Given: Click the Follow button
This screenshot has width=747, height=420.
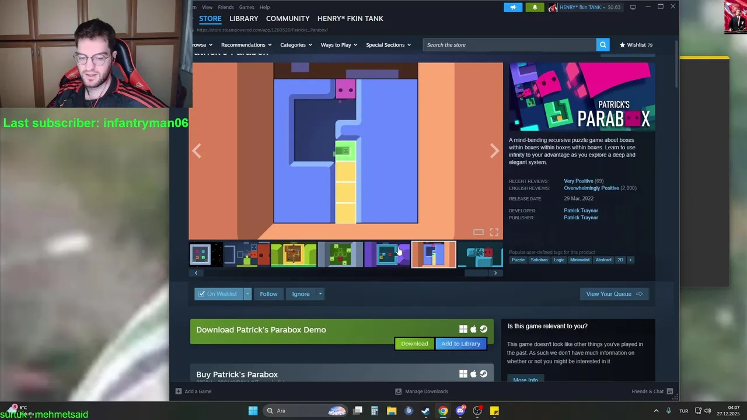Looking at the screenshot, I should 268,294.
